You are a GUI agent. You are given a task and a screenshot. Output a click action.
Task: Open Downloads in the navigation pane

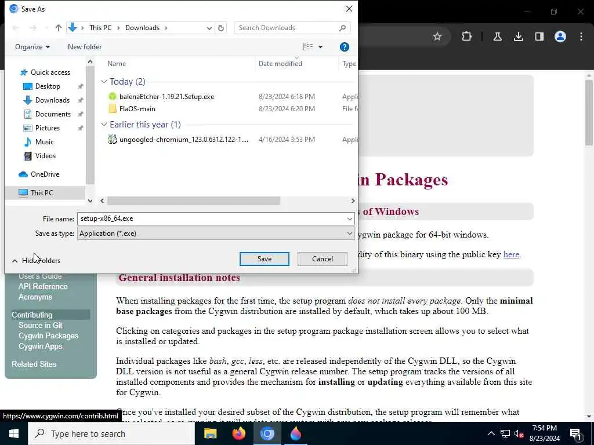tap(52, 100)
